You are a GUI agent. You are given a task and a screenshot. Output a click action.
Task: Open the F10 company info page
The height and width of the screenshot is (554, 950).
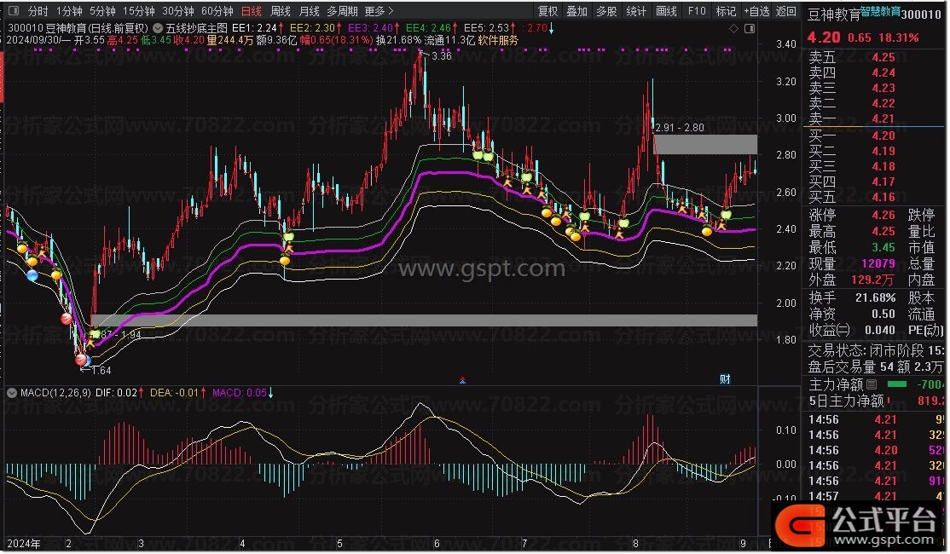(697, 11)
